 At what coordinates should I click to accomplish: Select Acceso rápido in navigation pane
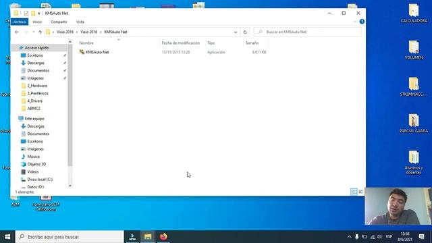(36, 48)
